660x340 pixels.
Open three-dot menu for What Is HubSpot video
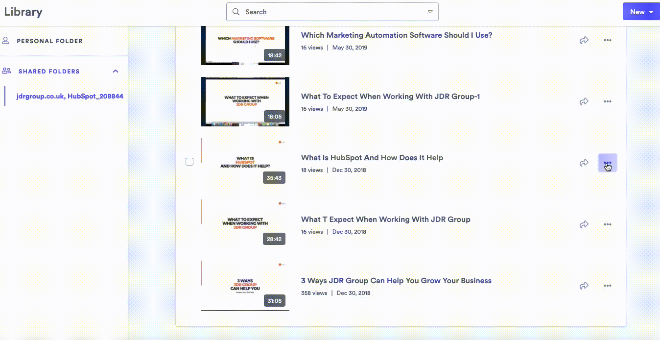coord(608,163)
